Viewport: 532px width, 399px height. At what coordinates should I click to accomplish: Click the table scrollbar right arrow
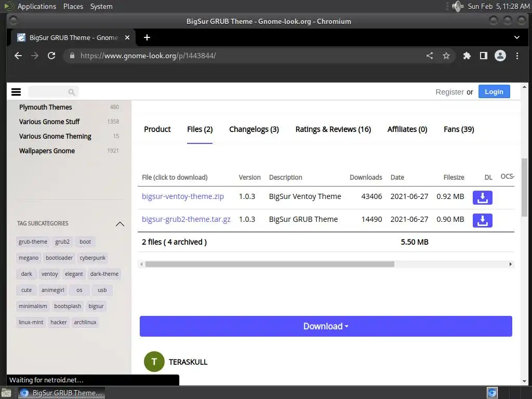[x=510, y=264]
